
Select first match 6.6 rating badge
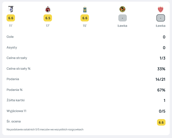coord(11,18)
